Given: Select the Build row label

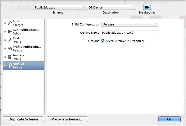Looking at the screenshot, I should (16, 21).
